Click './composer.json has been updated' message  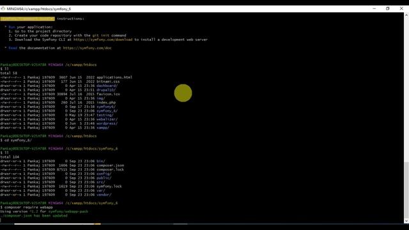tap(34, 216)
